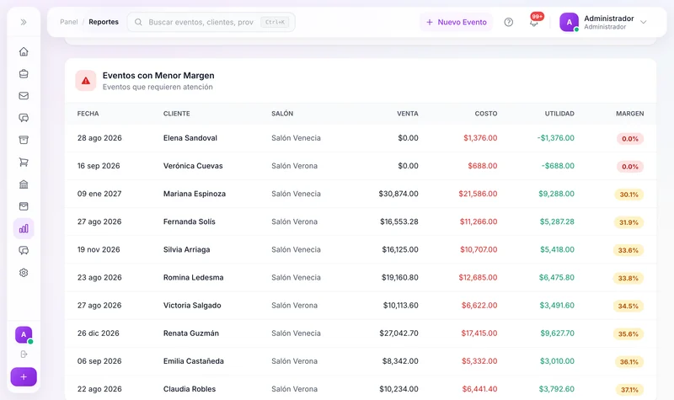Sort by MARGEN column header
Viewport: 674px width, 400px height.
click(629, 114)
